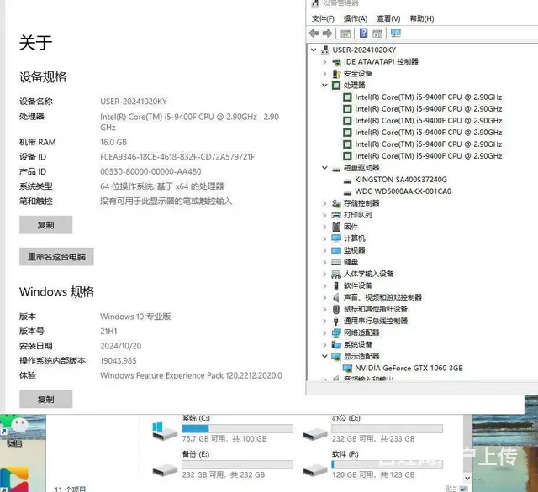Click the 软件 (F:) usage bar
Screen dimensions: 538x492
387,464
